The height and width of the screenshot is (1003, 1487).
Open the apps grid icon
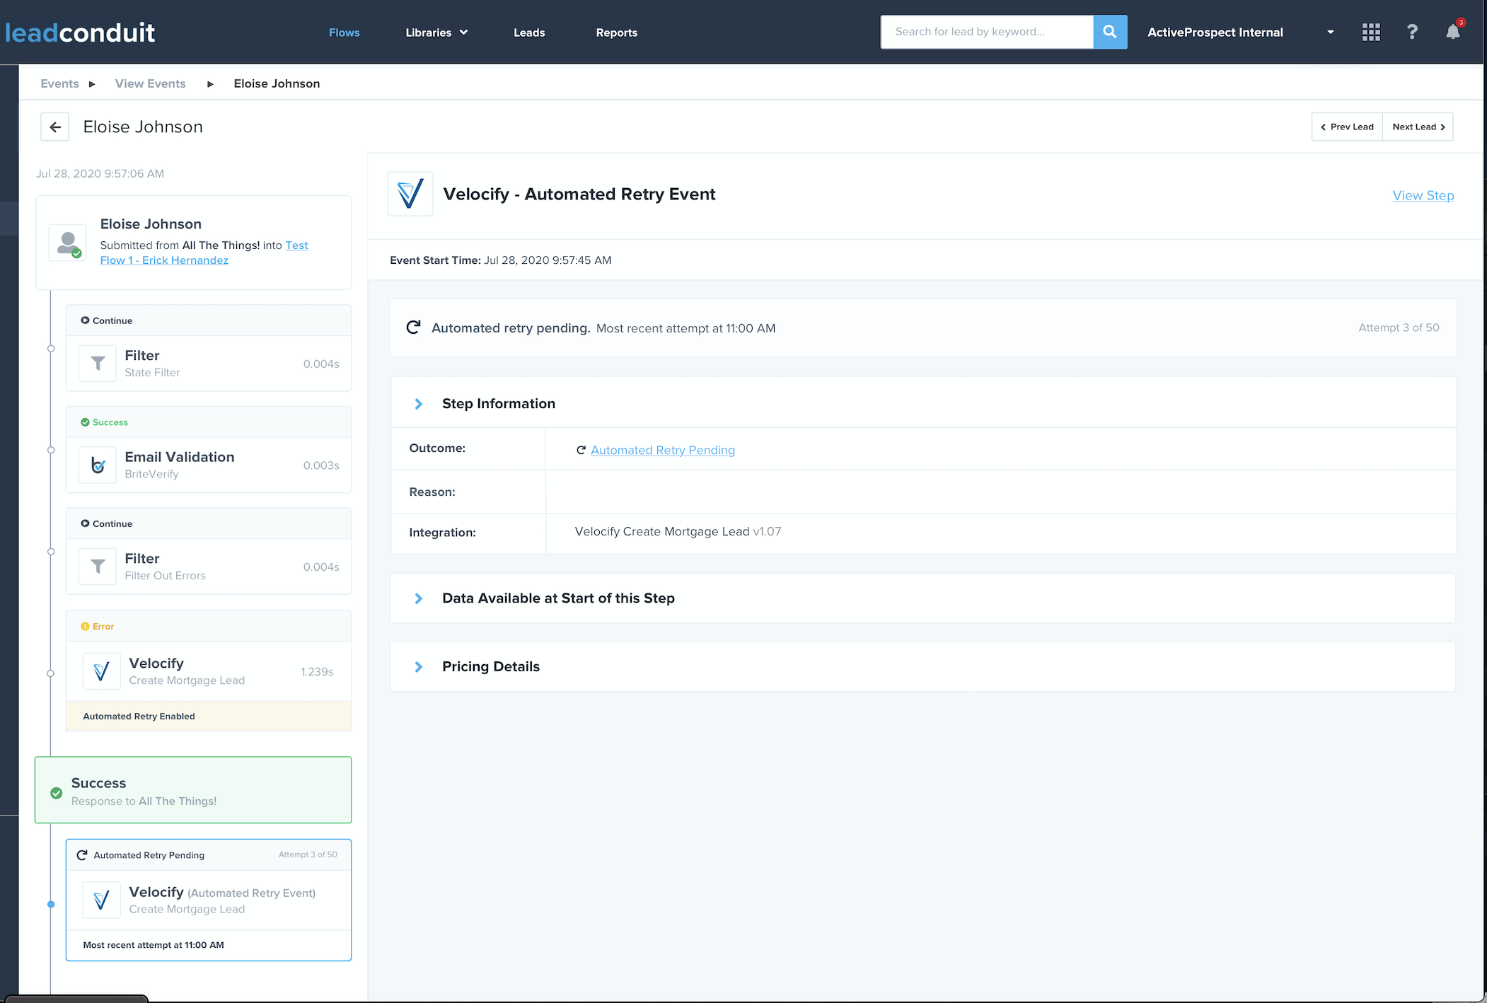coord(1370,32)
